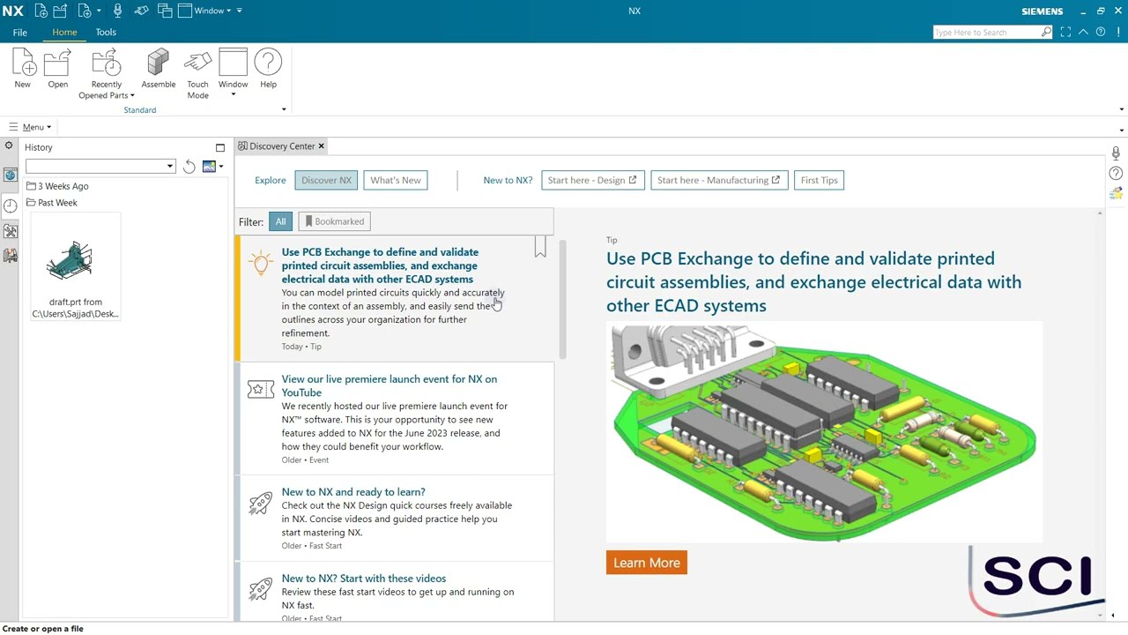Viewport: 1128px width, 635px height.
Task: Open the File menu
Action: click(20, 33)
